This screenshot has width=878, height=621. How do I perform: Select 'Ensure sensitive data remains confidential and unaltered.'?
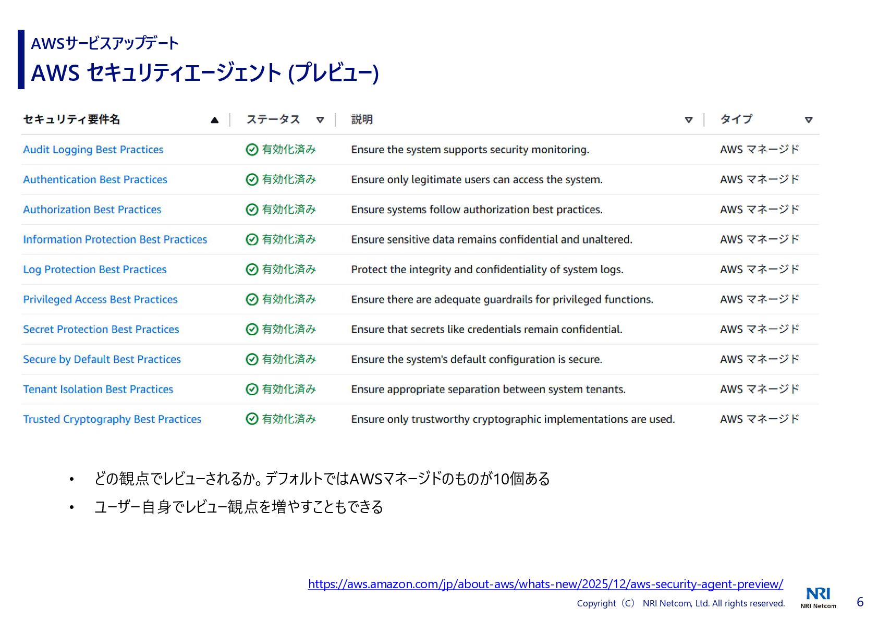(492, 239)
